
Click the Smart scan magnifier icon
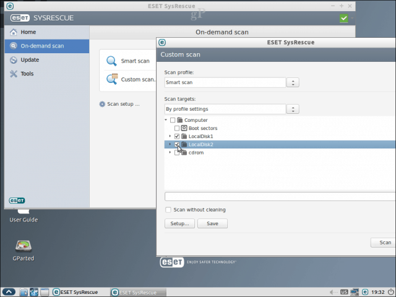111,61
